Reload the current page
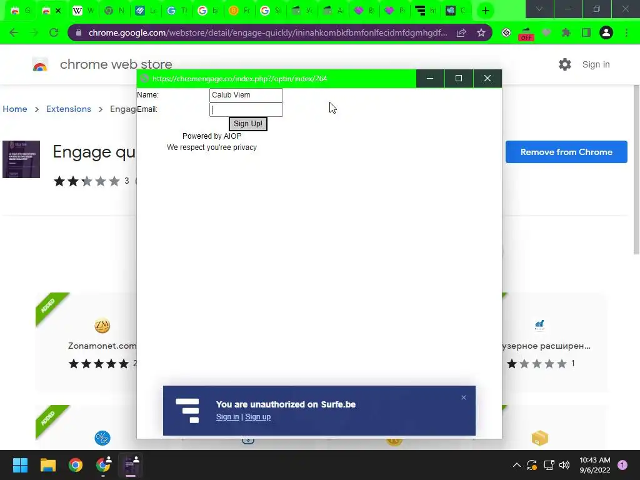Viewport: 640px width, 480px height. [x=54, y=32]
